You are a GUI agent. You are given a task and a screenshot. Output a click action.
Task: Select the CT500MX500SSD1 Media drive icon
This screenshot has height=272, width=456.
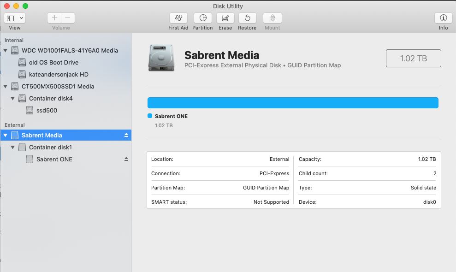pyautogui.click(x=15, y=86)
